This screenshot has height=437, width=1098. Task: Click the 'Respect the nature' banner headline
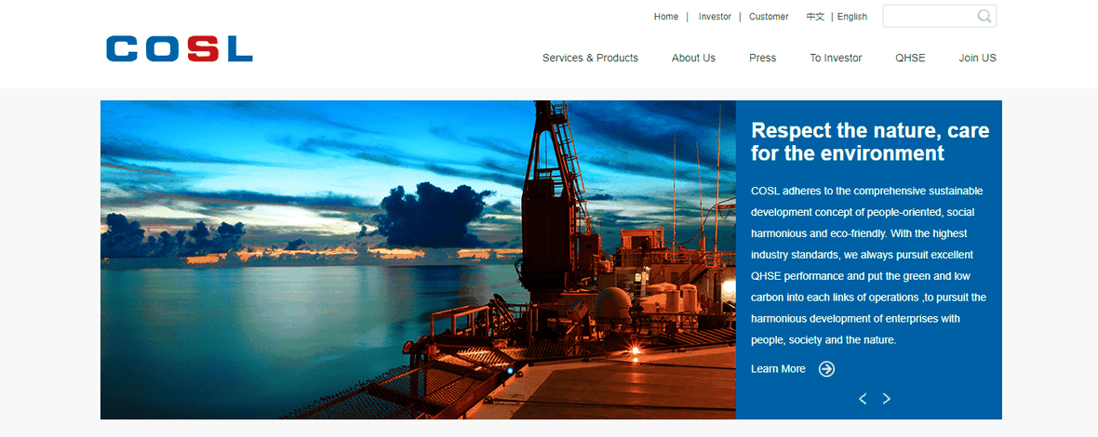pyautogui.click(x=869, y=141)
